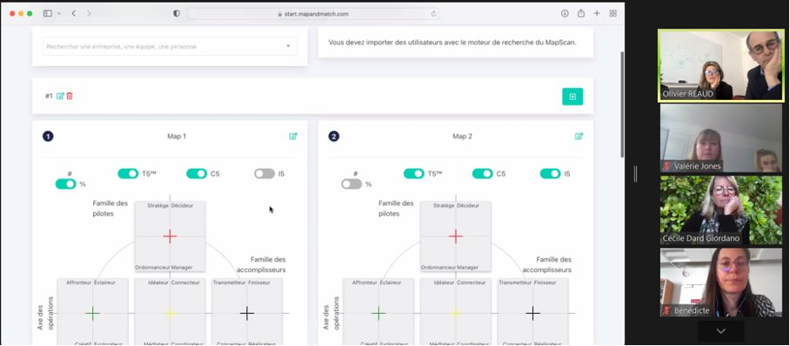Go forward with Safari forward arrow

pos(89,14)
